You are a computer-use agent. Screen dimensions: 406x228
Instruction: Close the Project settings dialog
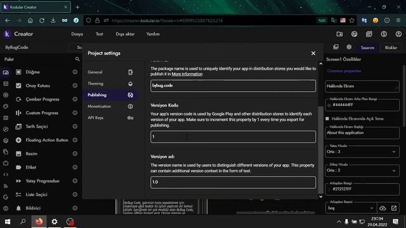313,53
